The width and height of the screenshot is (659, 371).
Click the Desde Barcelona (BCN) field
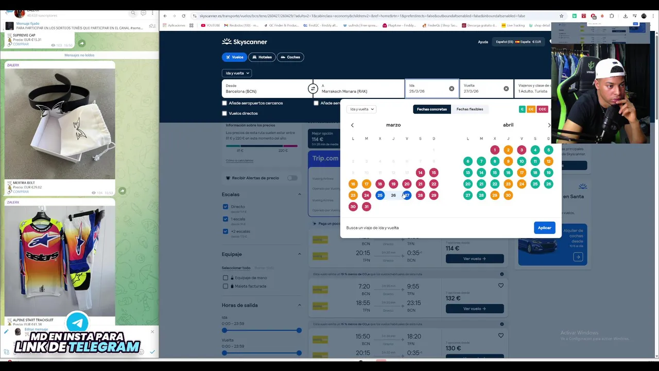(267, 89)
